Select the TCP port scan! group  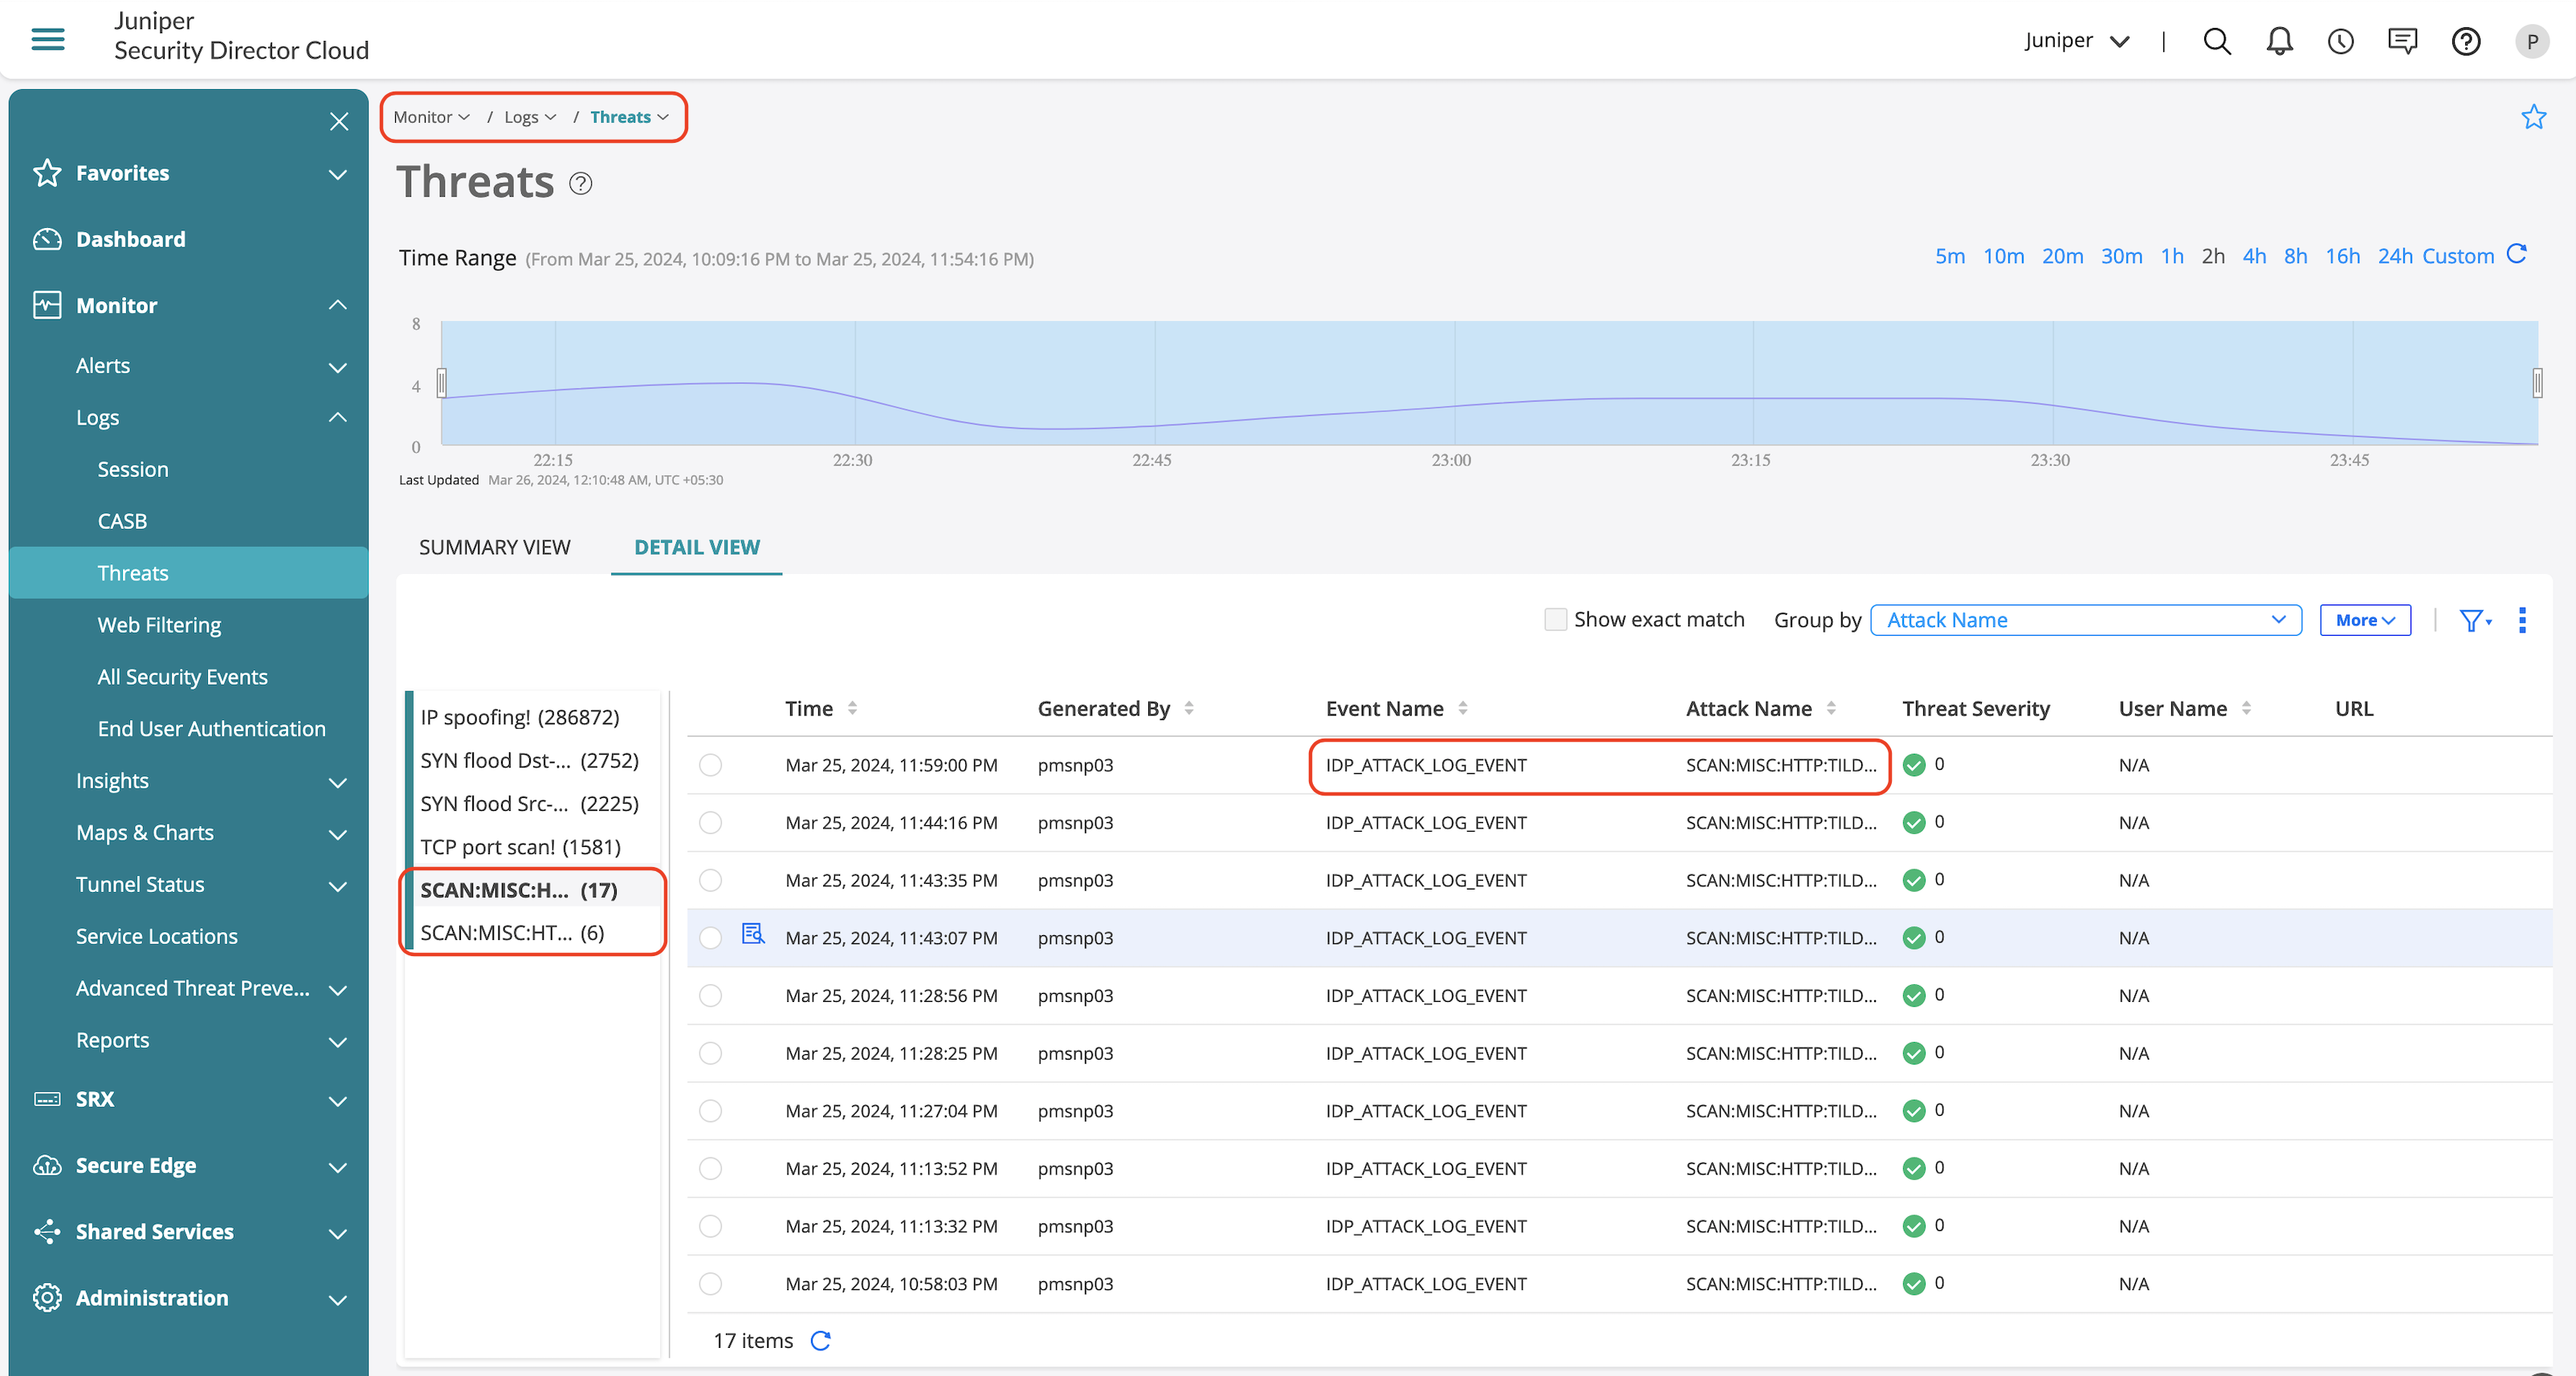click(x=520, y=847)
